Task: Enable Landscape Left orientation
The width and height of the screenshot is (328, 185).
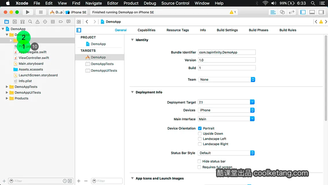Action: point(200,139)
